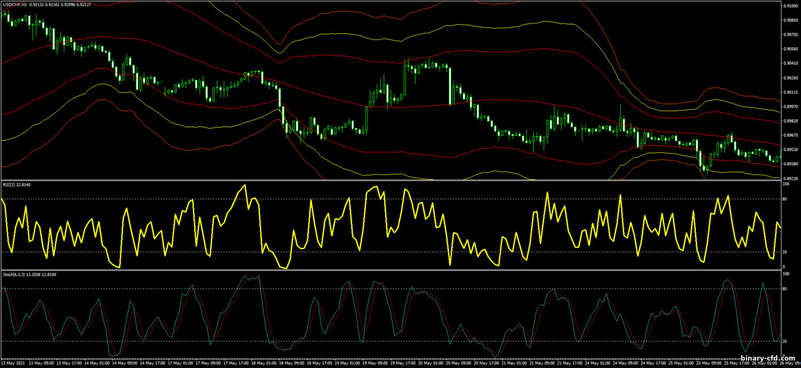Click the RSI(3) 32.8140 indicator label
Viewport: 801px width, 368px height.
pyautogui.click(x=16, y=185)
